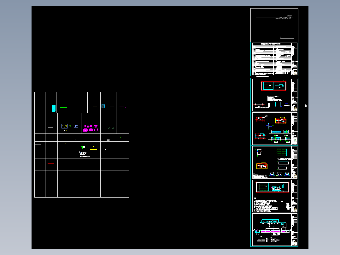Viewport: 340px width, 255px height.
Task: Select the cyan hatched square legend symbol
Action: click(103, 106)
